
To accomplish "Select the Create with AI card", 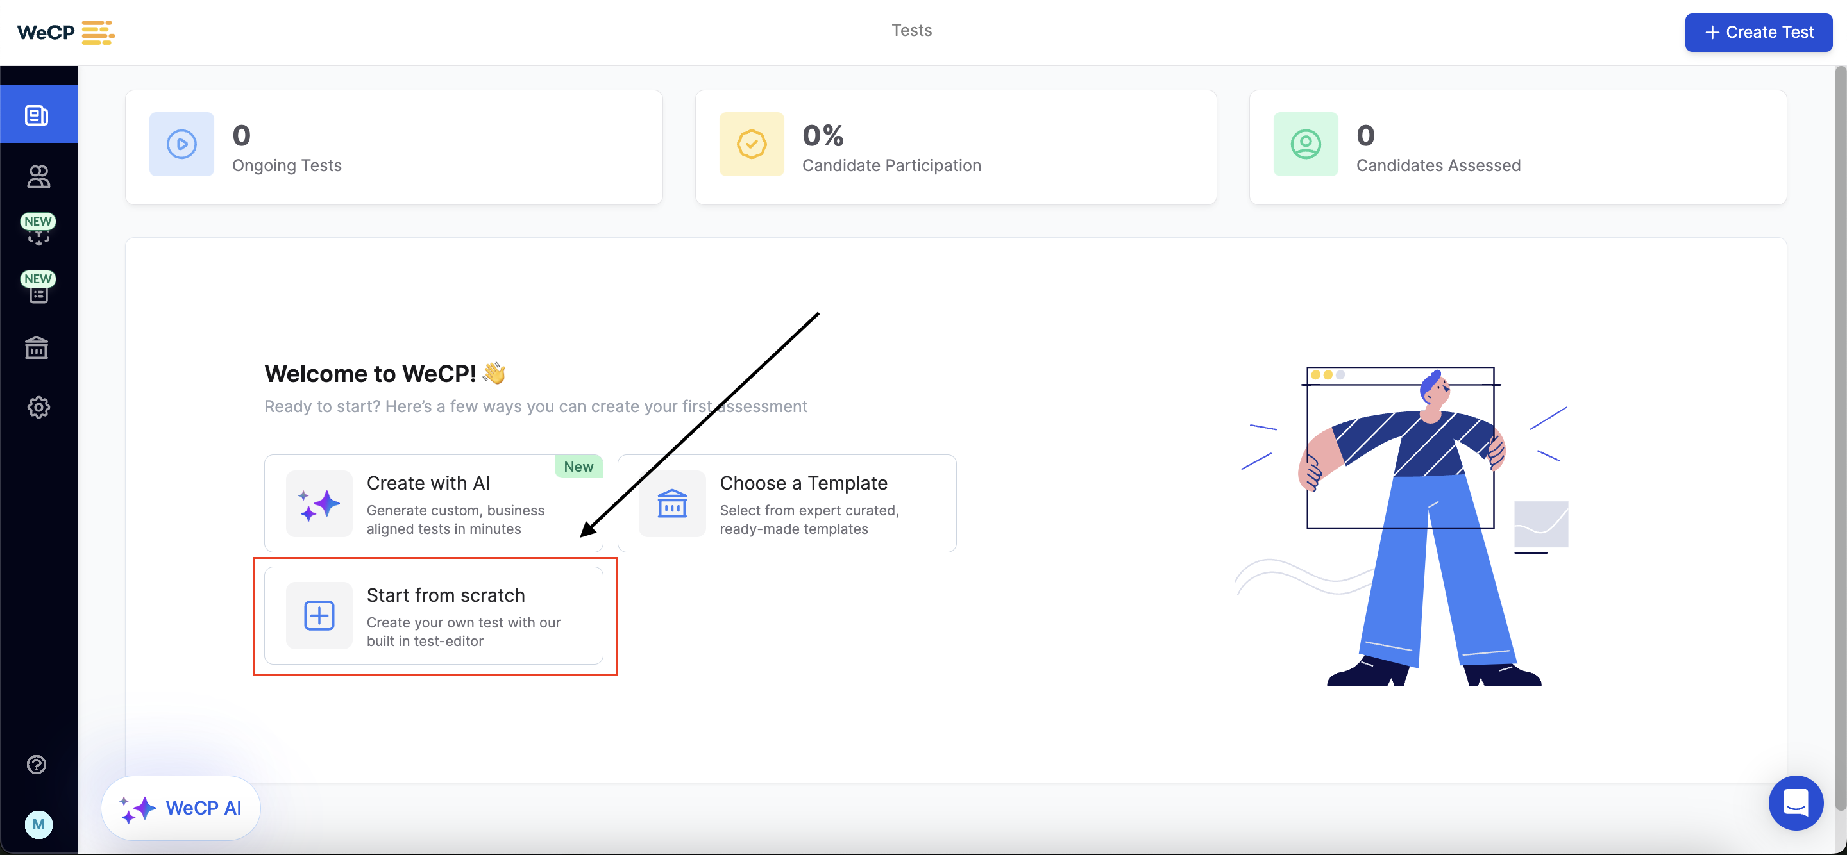I will [433, 503].
